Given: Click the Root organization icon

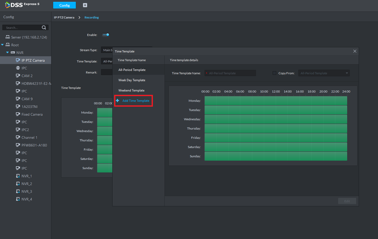Looking at the screenshot, I should (x=8, y=45).
